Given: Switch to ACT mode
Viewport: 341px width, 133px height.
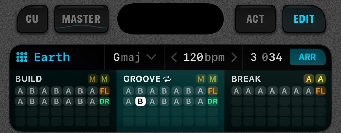Looking at the screenshot, I should [255, 19].
